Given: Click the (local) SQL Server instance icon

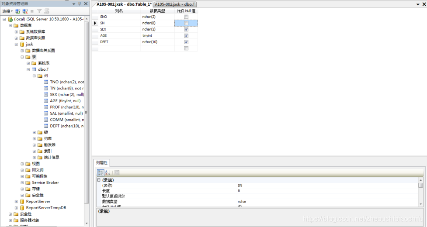Looking at the screenshot, I should click(x=10, y=19).
